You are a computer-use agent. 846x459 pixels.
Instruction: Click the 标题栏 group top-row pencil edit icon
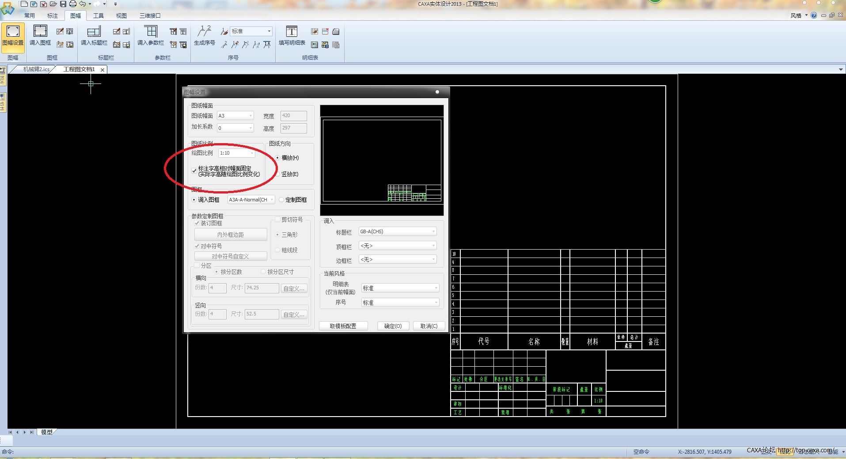(116, 31)
